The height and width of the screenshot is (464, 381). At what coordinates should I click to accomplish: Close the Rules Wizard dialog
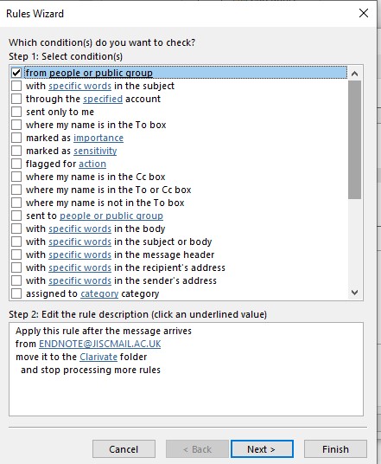tap(363, 13)
